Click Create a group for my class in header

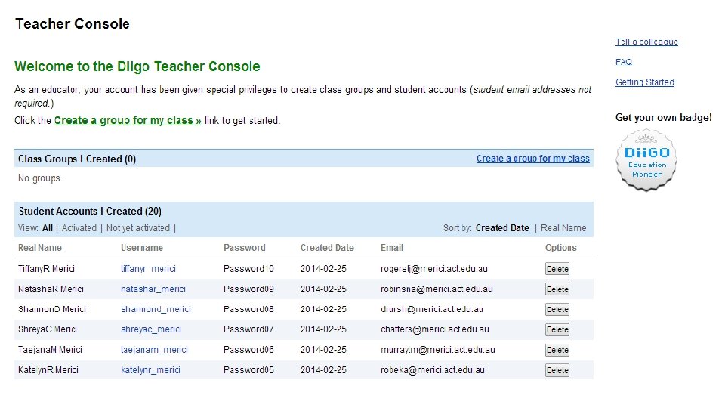[532, 159]
